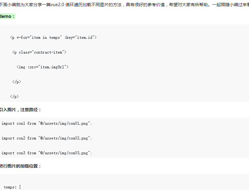The width and height of the screenshot is (249, 190).
Task: Click the "具有很好的参考价值" phrase in intro
Action: tap(146, 5)
